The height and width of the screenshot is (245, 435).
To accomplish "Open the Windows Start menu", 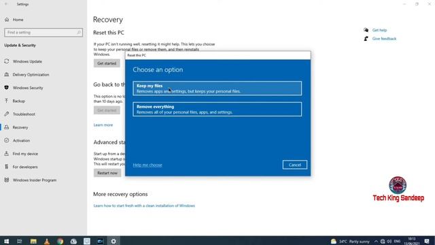I will point(6,241).
